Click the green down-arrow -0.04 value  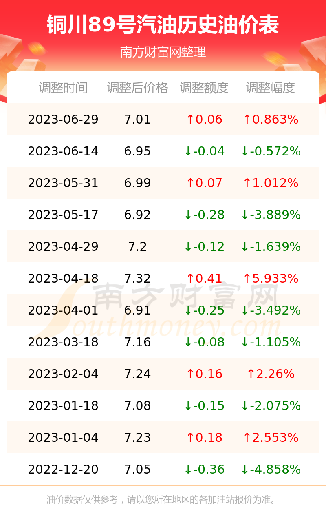pyautogui.click(x=204, y=151)
